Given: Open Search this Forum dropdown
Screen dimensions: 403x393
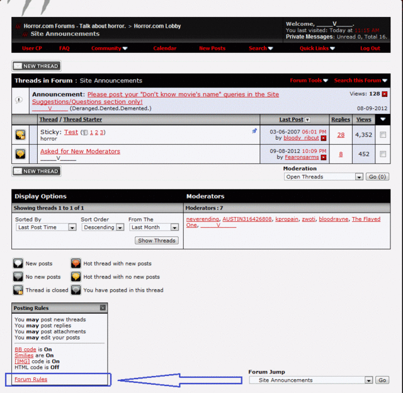Looking at the screenshot, I should click(x=360, y=81).
